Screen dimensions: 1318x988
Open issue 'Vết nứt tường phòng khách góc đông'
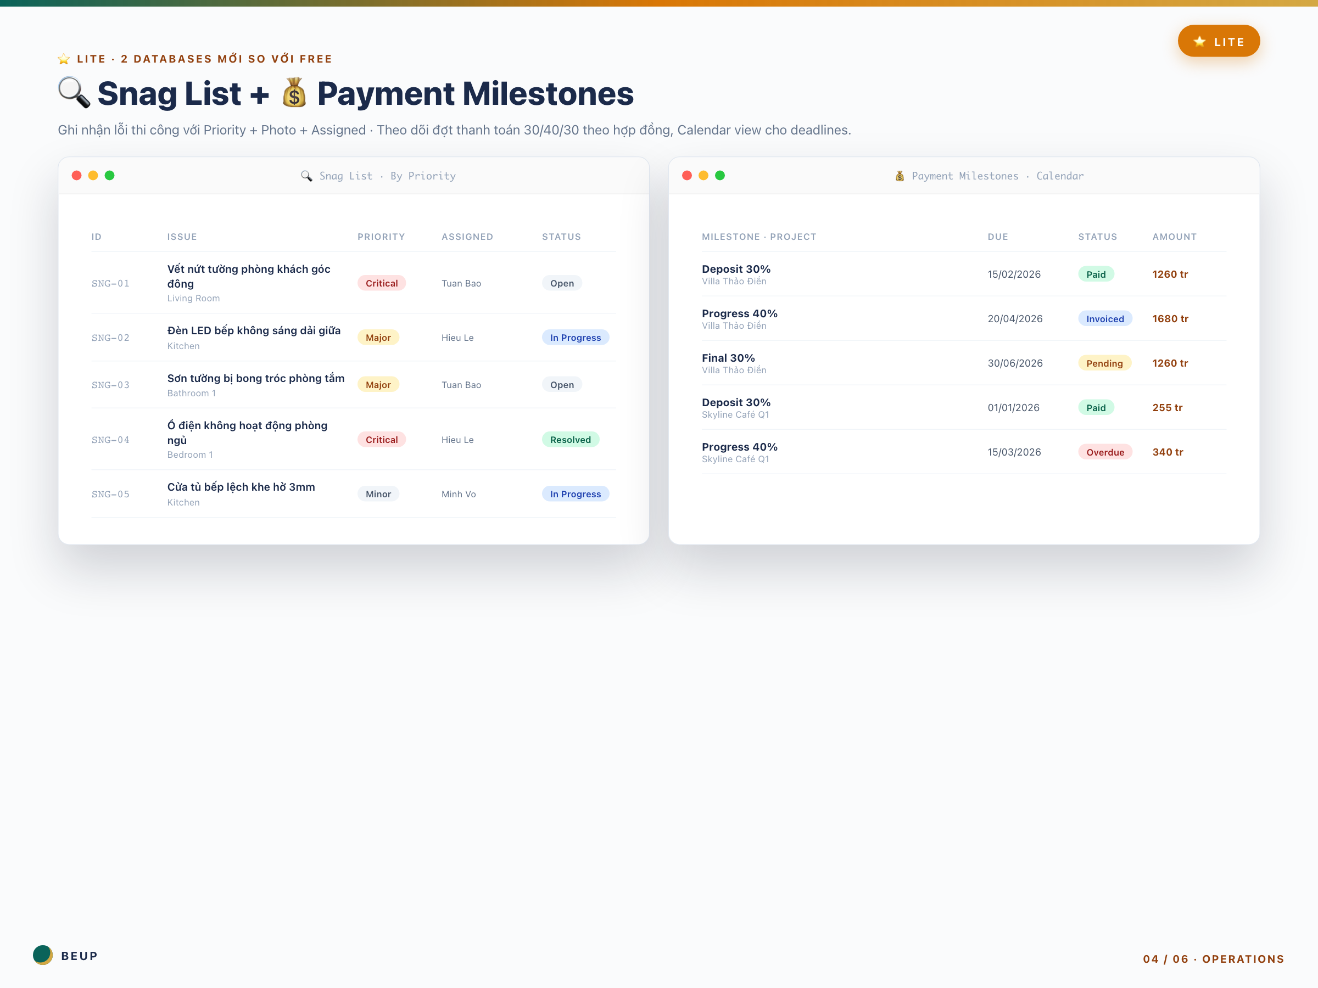click(249, 276)
